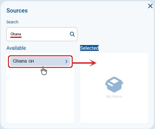
Task: Click the empty box 'No Items' icon
Action: pos(114,85)
